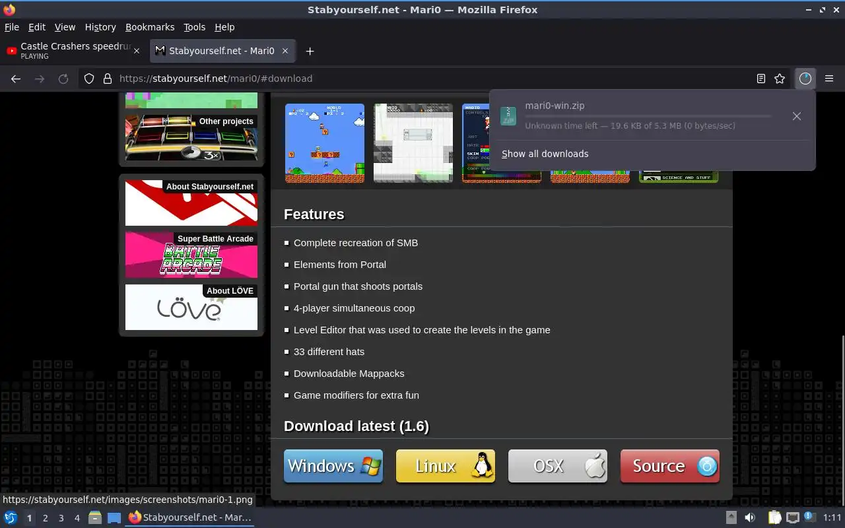
Task: Click the mari0-win.zip download progress bar
Action: 648,116
